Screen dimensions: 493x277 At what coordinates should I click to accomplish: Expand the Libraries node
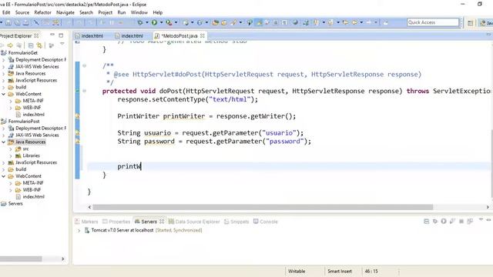[x=11, y=155]
